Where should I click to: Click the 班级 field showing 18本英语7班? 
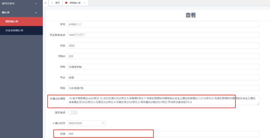(x=162, y=88)
